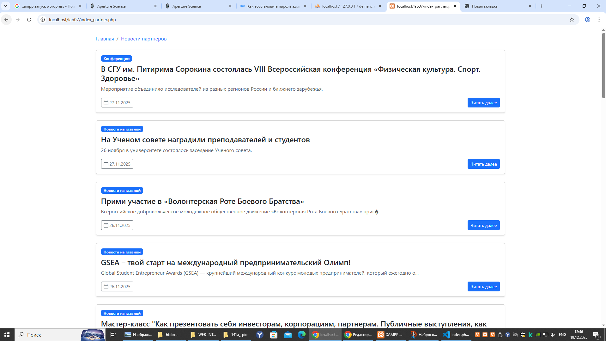Click the address bar URL field
Image resolution: width=606 pixels, height=341 pixels.
pyautogui.click(x=284, y=20)
